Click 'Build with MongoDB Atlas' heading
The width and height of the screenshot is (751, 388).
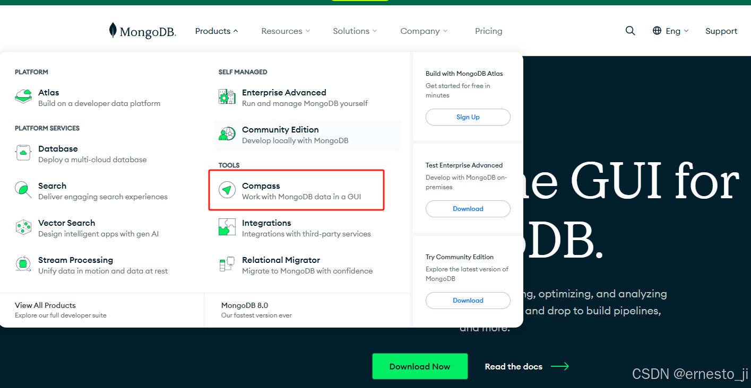[464, 74]
